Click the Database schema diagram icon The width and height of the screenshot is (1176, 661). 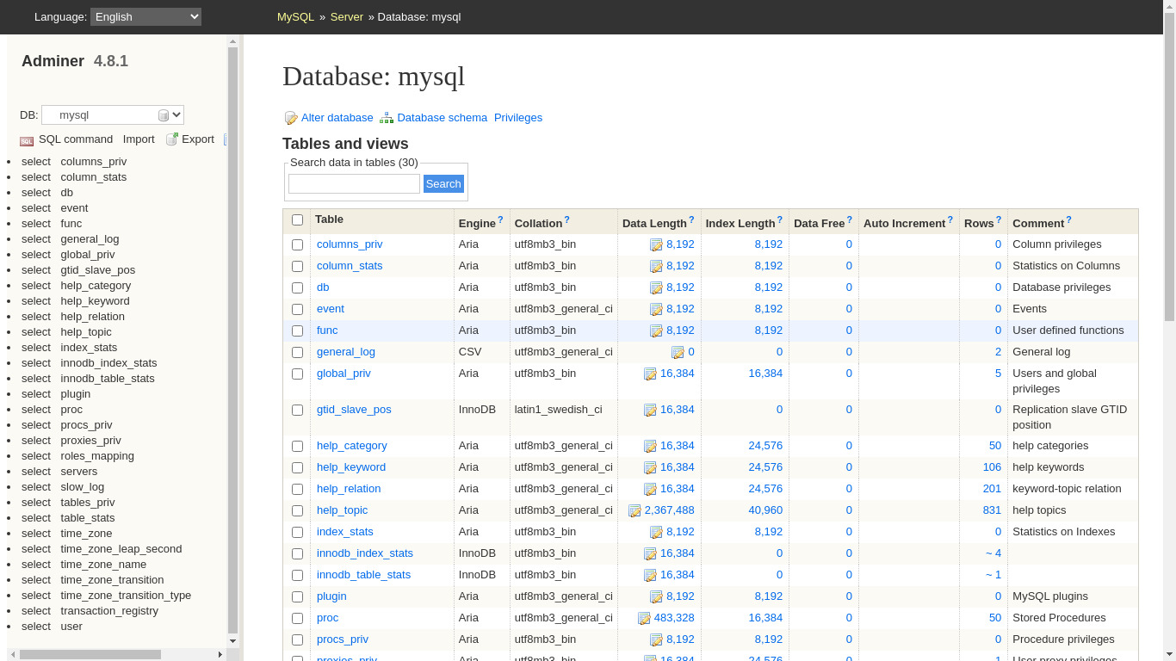[387, 118]
